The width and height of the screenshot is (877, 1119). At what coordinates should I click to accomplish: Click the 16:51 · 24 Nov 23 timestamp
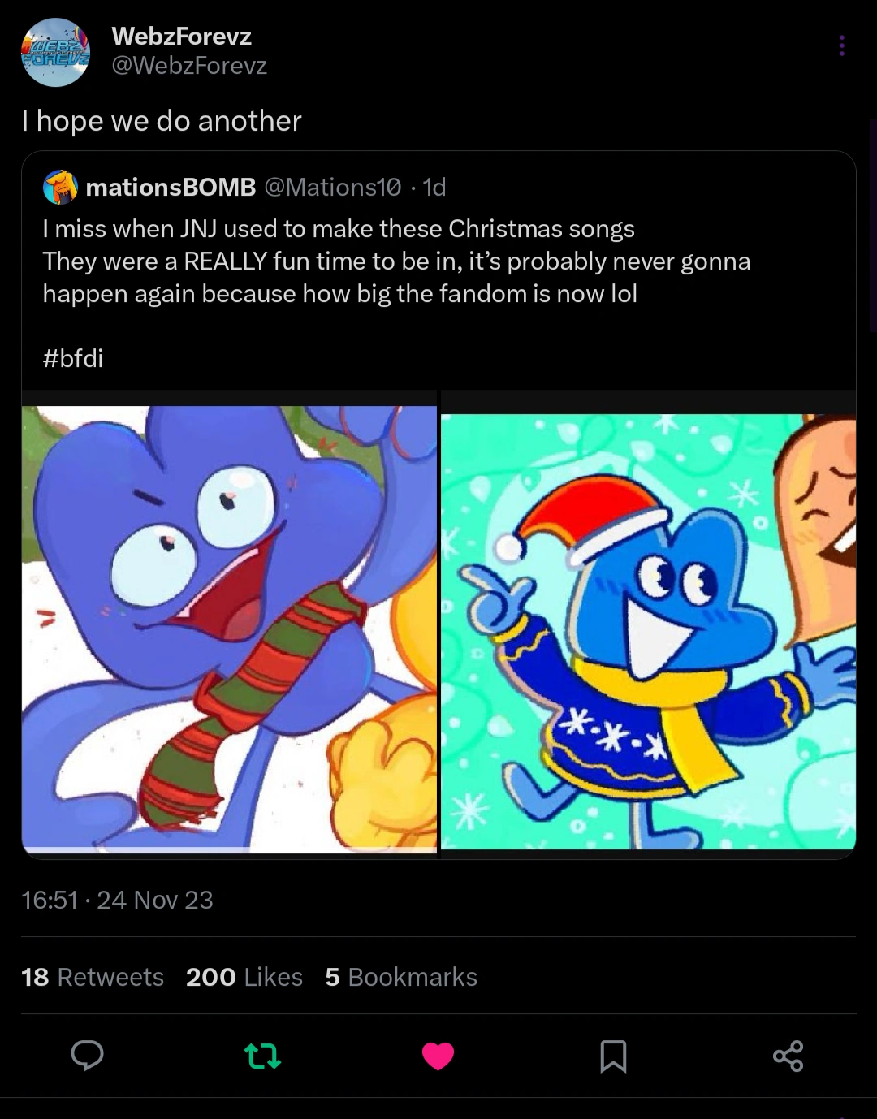[x=118, y=900]
